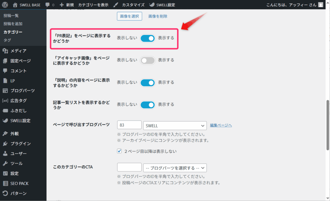Follow the 編集ページへ link
The image size is (330, 201).
pyautogui.click(x=221, y=125)
